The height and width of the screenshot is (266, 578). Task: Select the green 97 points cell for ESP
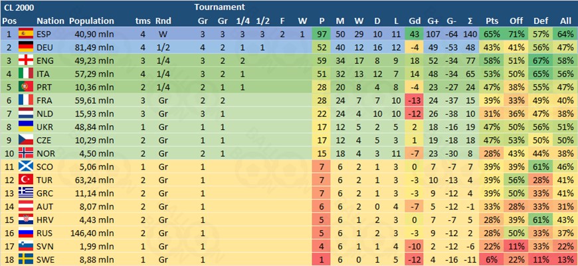(x=322, y=35)
